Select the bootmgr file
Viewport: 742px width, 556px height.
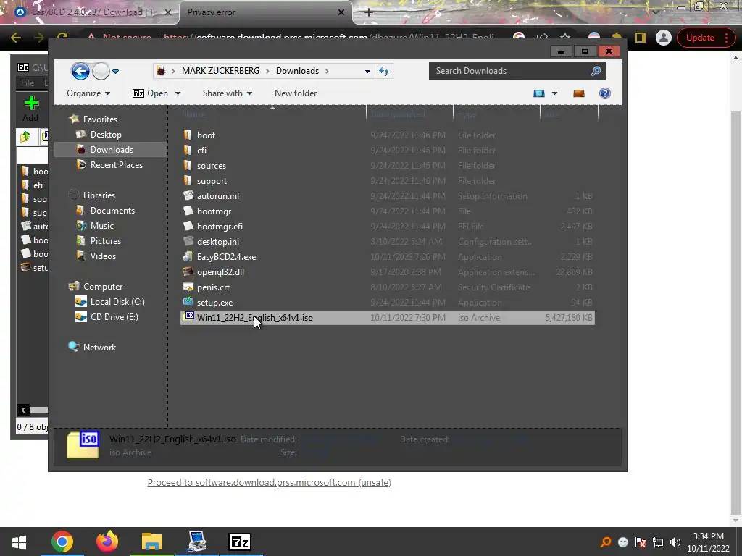click(214, 211)
